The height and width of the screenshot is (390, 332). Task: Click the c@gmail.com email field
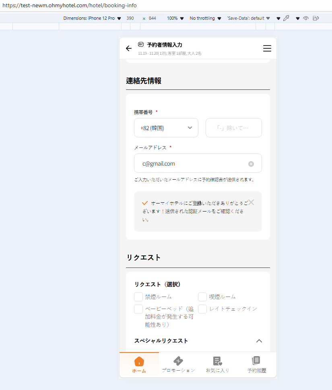[198, 164]
